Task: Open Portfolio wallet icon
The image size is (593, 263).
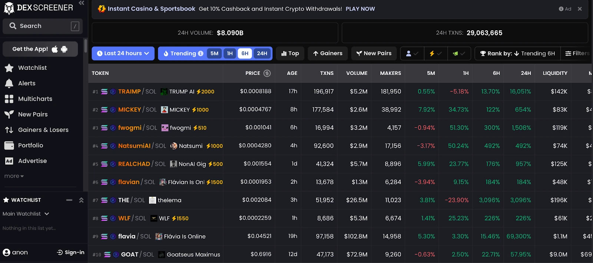Action: click(x=9, y=146)
